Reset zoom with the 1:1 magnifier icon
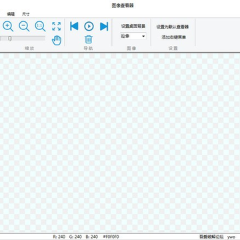Viewport: 240px width, 240px height. click(40, 26)
